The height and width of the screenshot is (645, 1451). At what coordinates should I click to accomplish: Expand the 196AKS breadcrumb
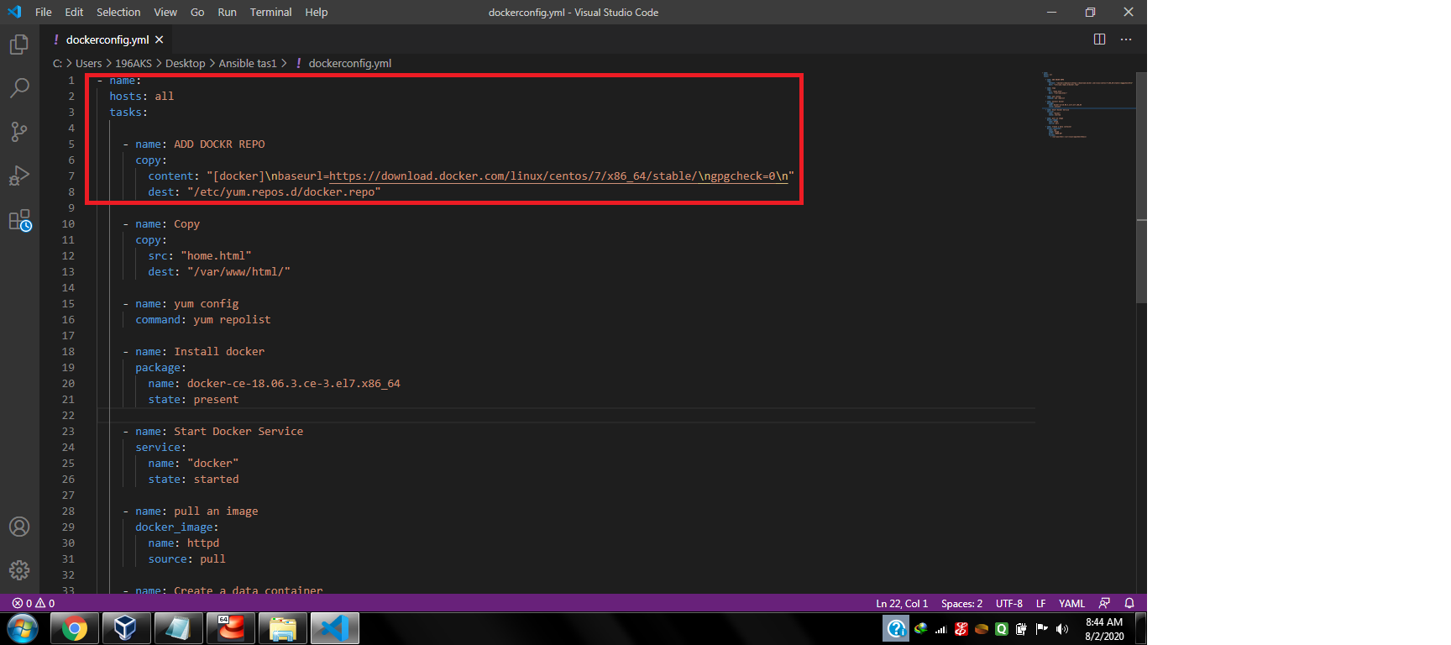(134, 63)
